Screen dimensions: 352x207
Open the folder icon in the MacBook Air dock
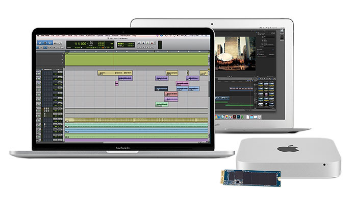click(252, 117)
